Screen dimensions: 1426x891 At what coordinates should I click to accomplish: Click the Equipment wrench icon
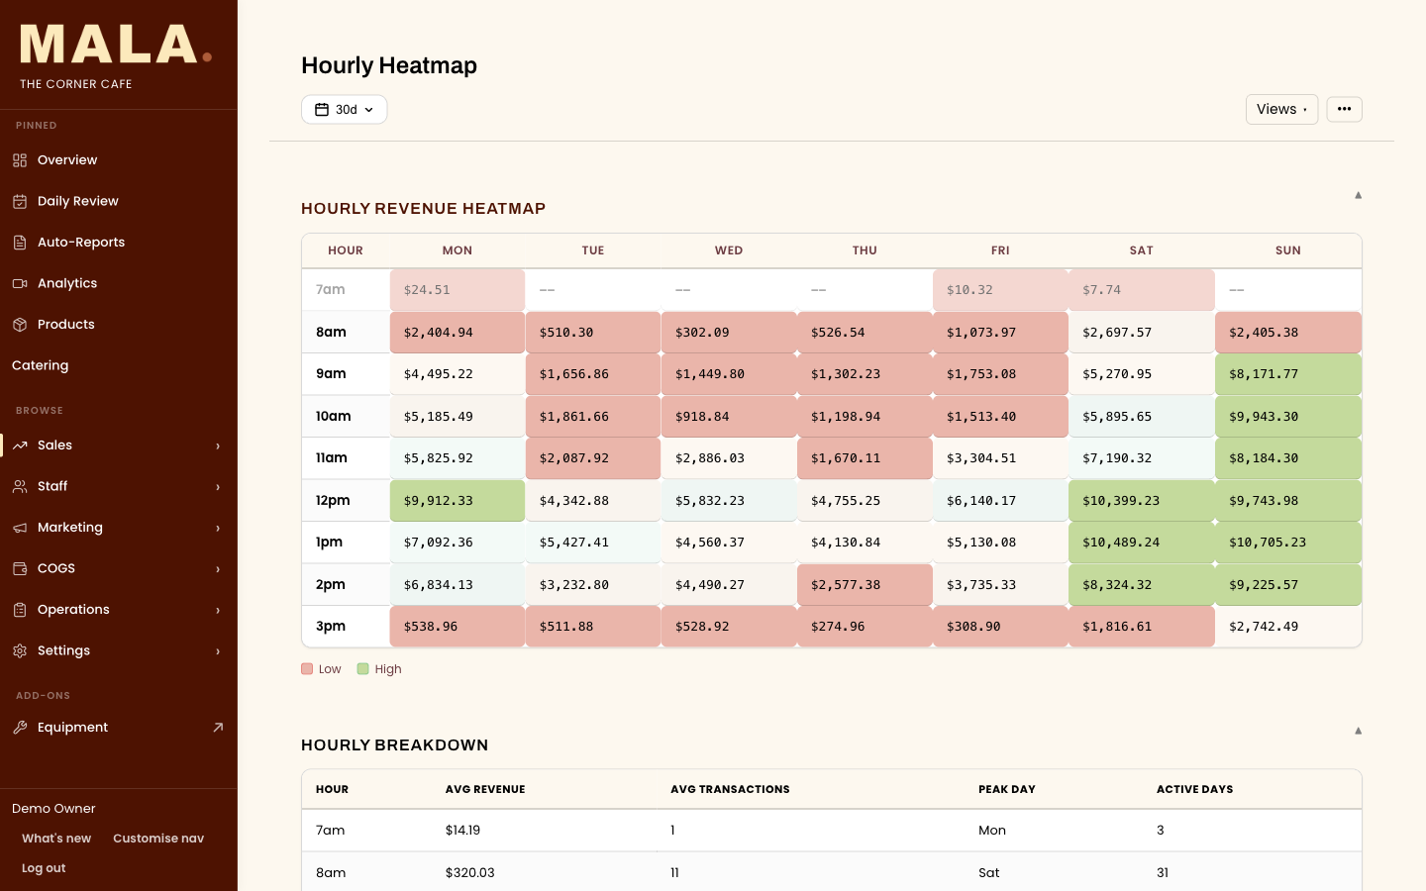[x=20, y=728]
